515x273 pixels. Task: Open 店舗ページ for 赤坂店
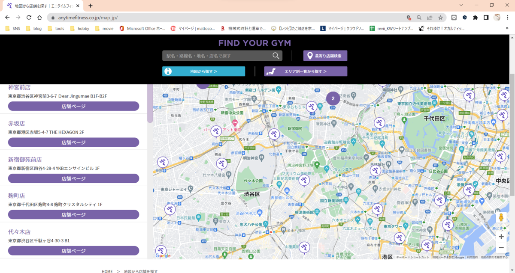(x=73, y=142)
